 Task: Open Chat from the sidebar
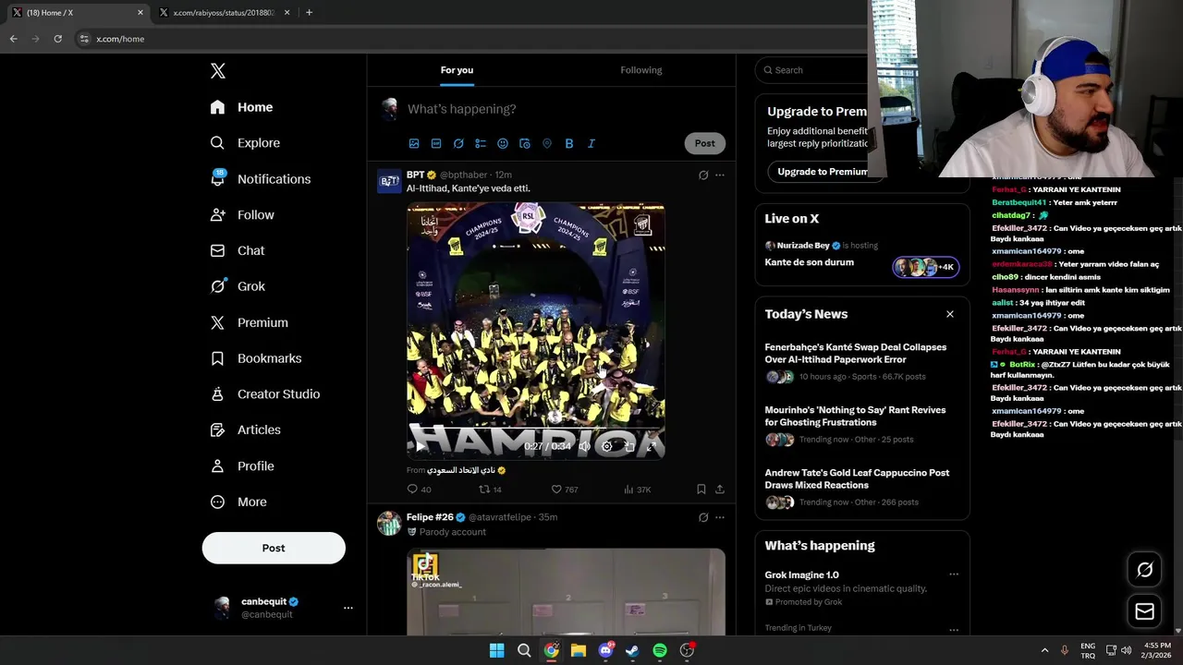238,250
